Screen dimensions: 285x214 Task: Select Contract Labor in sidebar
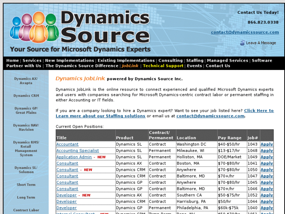26,210
